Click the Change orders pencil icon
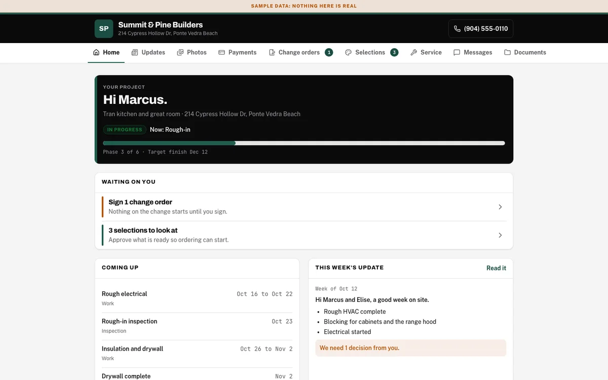The image size is (608, 380). 272,52
